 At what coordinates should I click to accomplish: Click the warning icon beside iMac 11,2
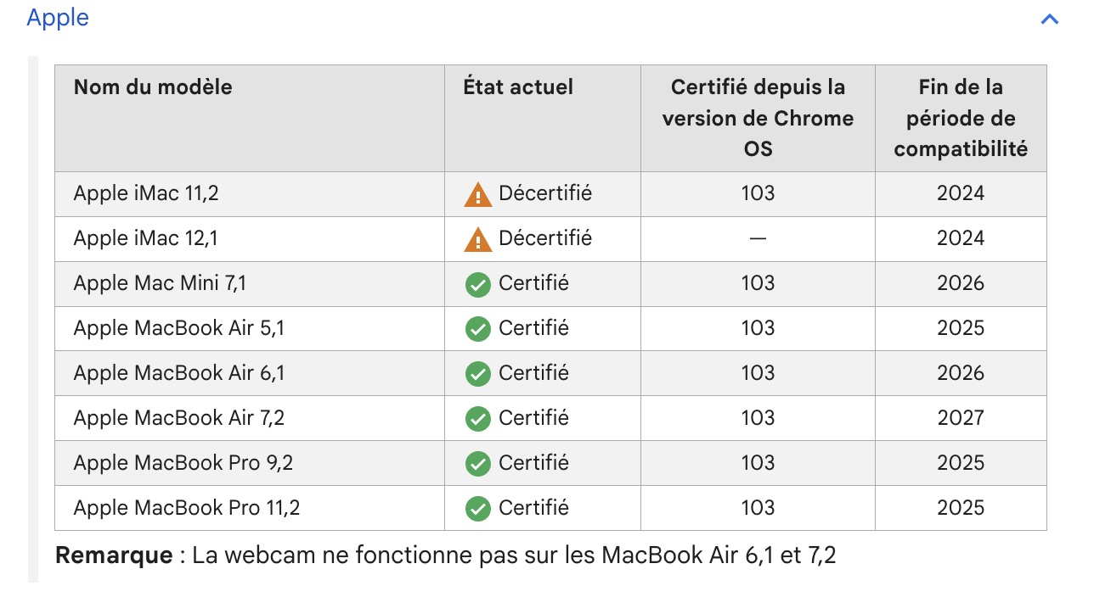click(478, 195)
